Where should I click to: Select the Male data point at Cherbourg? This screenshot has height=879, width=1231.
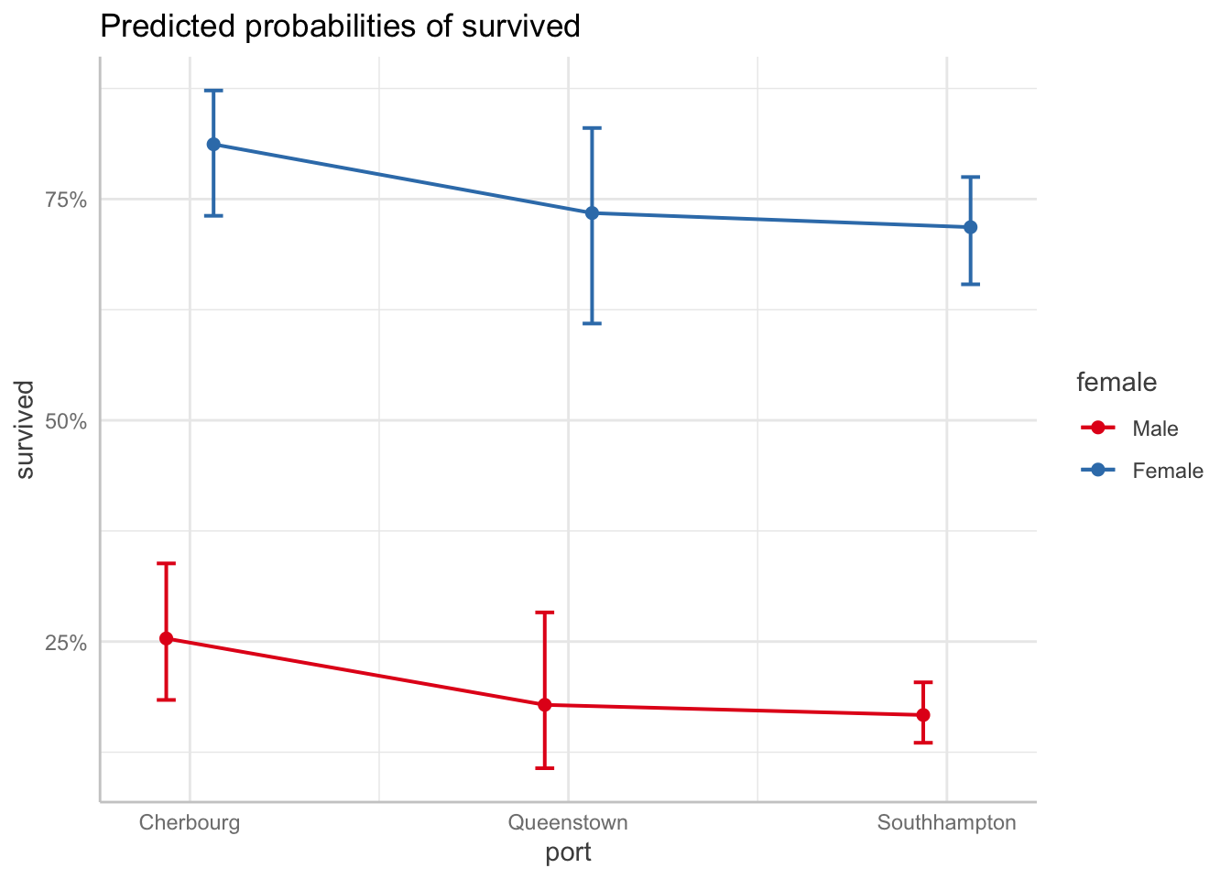tap(166, 638)
